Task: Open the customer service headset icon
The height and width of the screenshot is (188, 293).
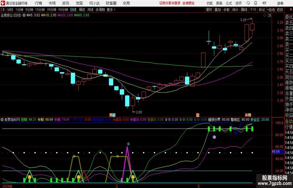Action: click(x=248, y=3)
